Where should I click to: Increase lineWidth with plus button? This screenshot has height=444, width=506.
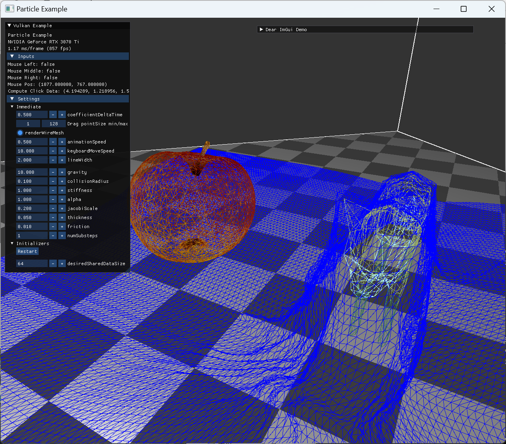(x=62, y=160)
